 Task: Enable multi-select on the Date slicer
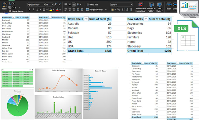tap(30, 70)
